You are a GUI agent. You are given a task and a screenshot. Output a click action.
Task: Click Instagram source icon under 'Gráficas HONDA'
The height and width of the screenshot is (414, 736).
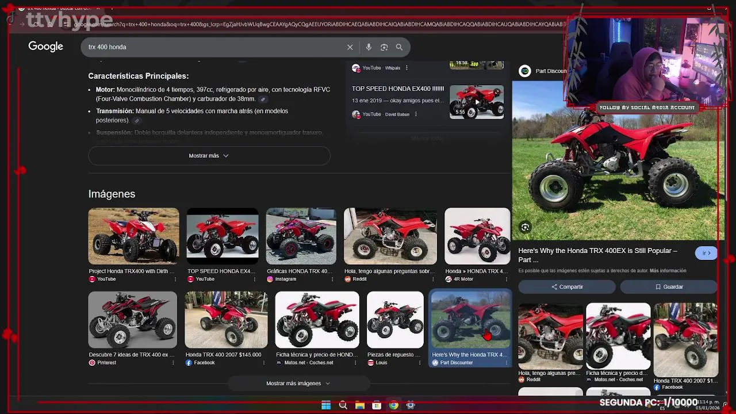270,279
